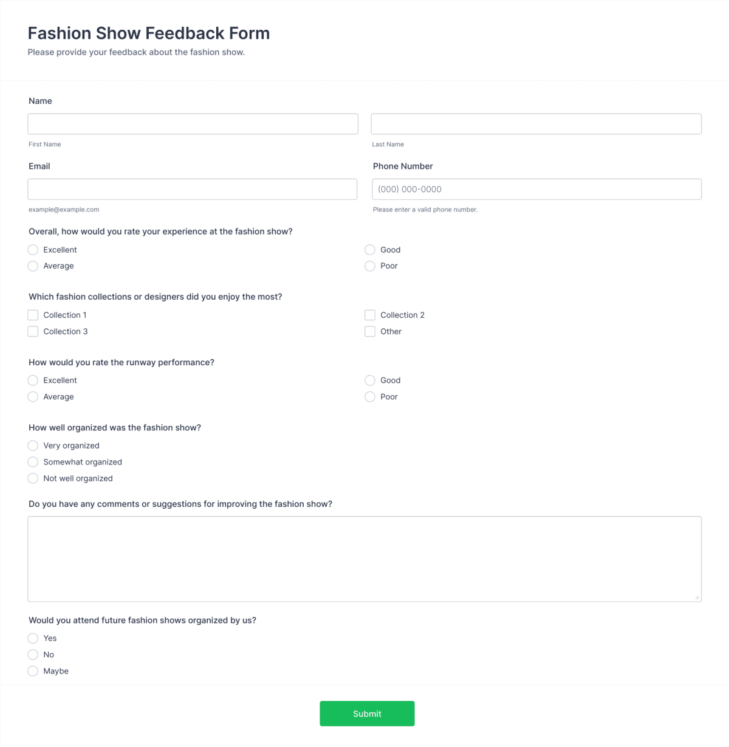Check the Collection 2 checkbox

tap(370, 315)
